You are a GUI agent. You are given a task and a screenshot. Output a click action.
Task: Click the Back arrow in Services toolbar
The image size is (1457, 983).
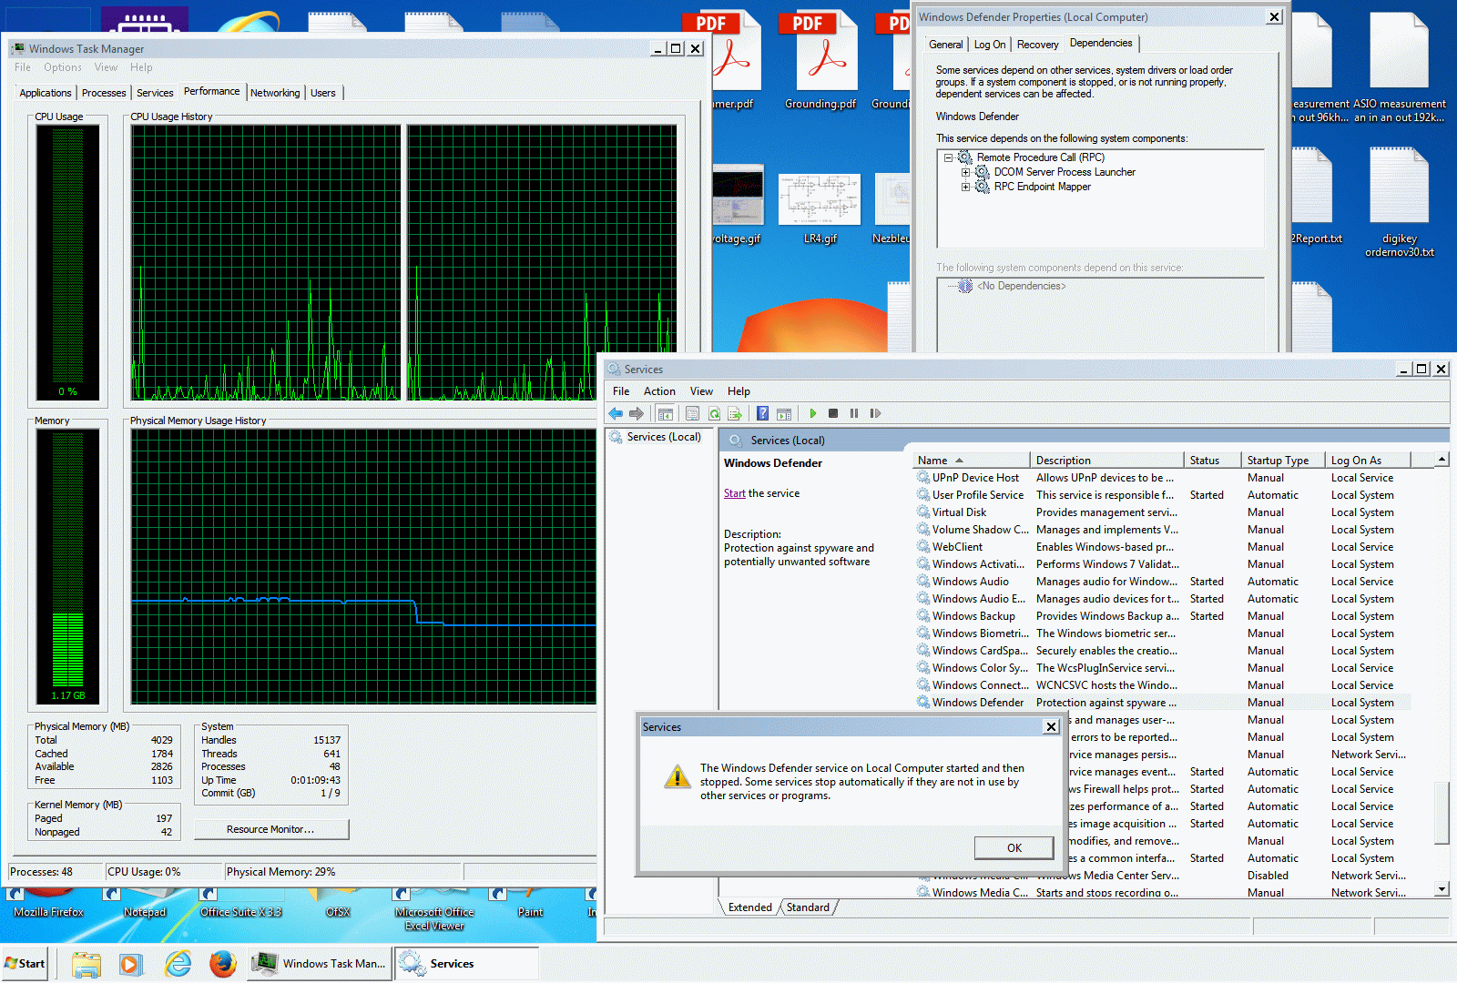[616, 413]
